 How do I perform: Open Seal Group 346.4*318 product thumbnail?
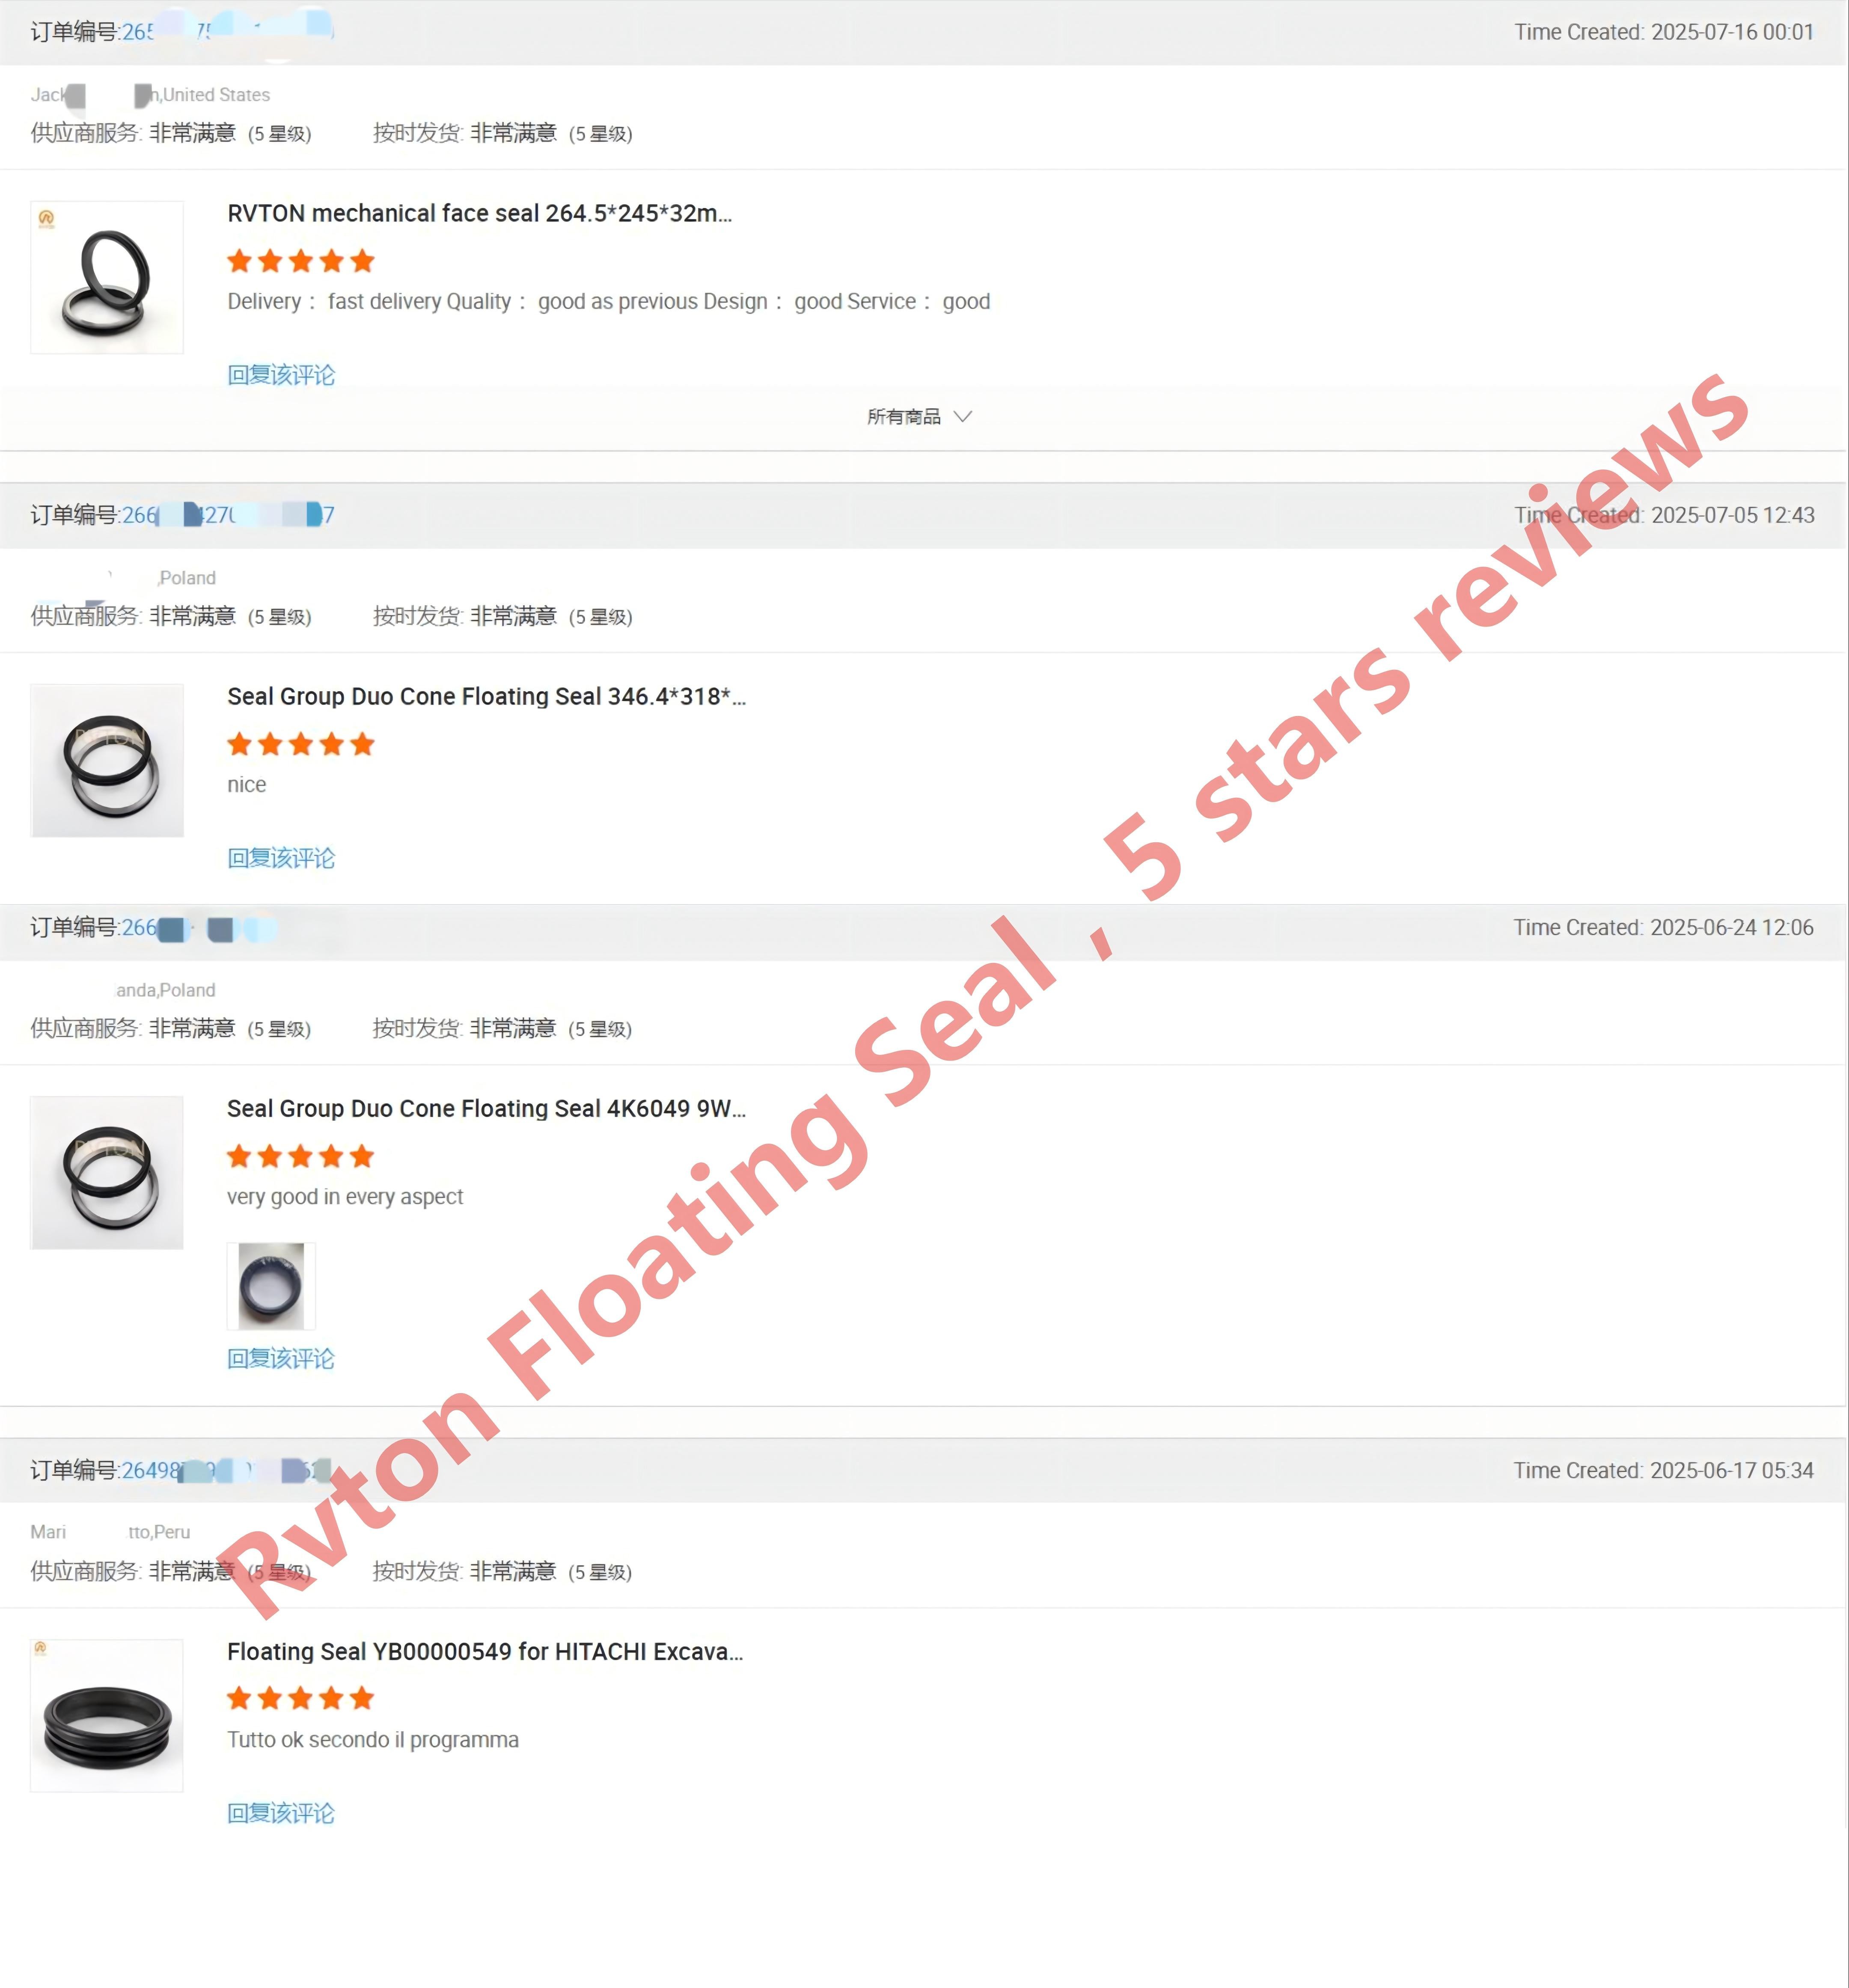point(107,760)
